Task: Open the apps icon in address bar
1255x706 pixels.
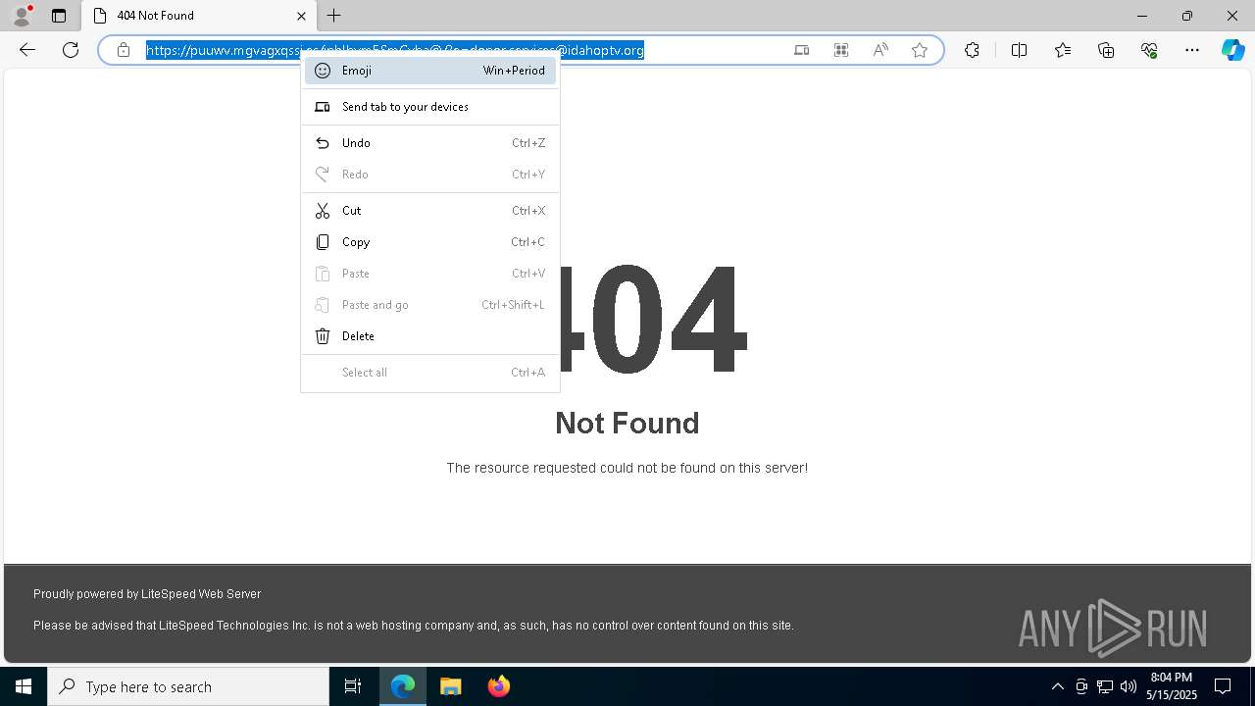Action: click(x=841, y=50)
